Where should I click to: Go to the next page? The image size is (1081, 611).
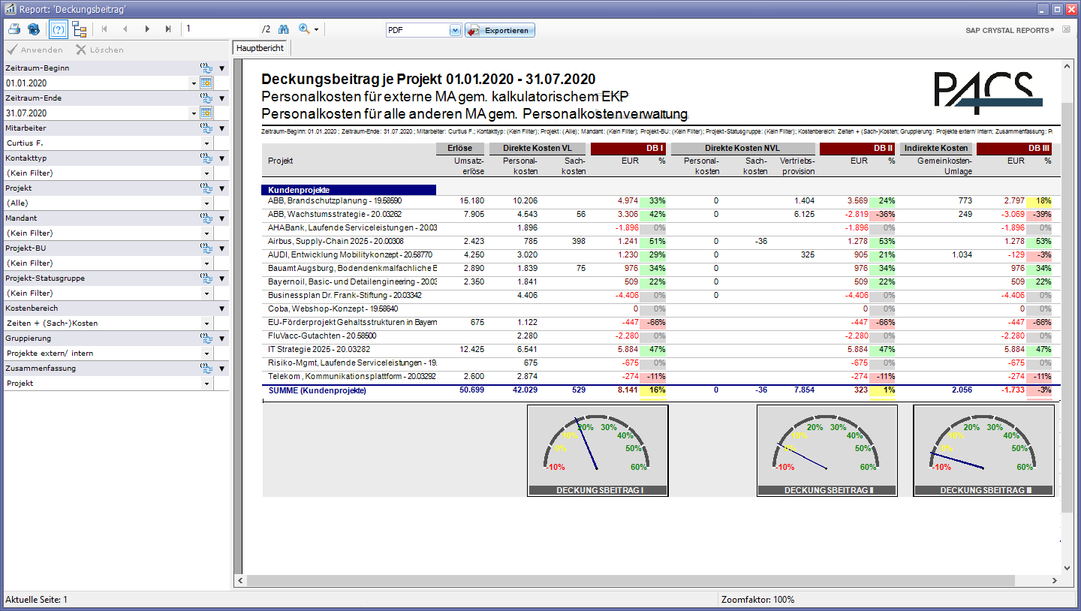click(147, 30)
